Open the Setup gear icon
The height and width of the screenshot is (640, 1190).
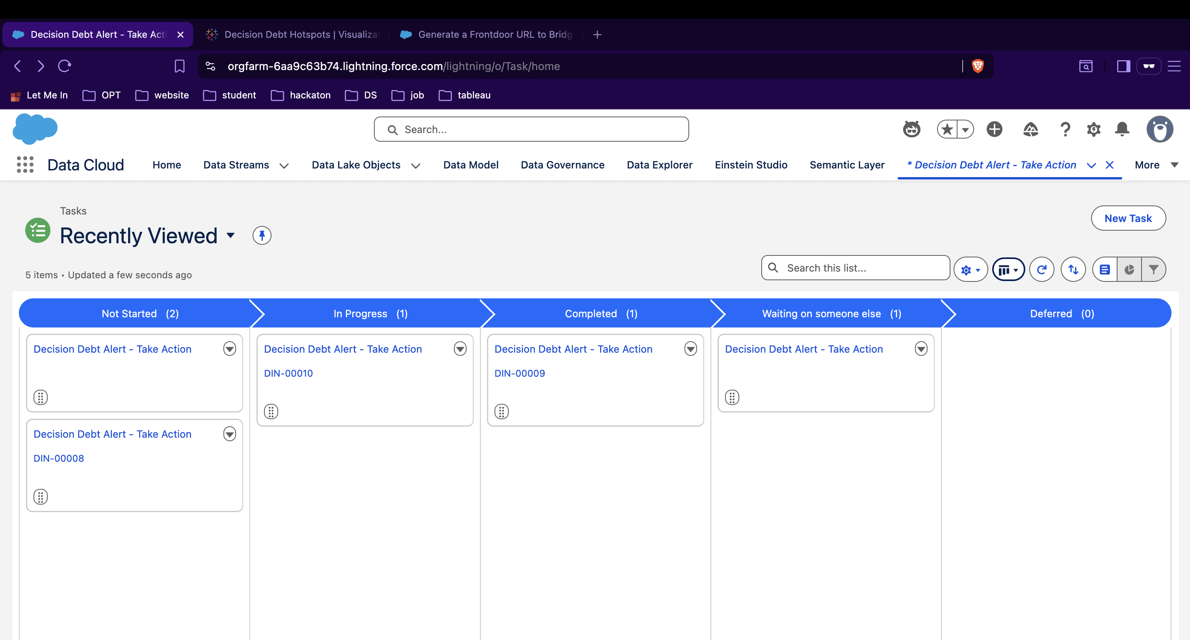[x=1093, y=129]
